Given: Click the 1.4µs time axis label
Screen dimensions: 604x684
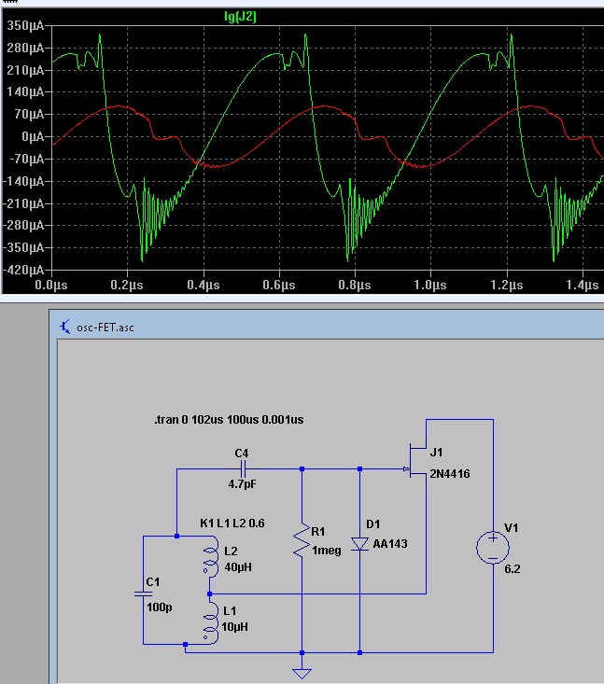Looking at the screenshot, I should (583, 286).
